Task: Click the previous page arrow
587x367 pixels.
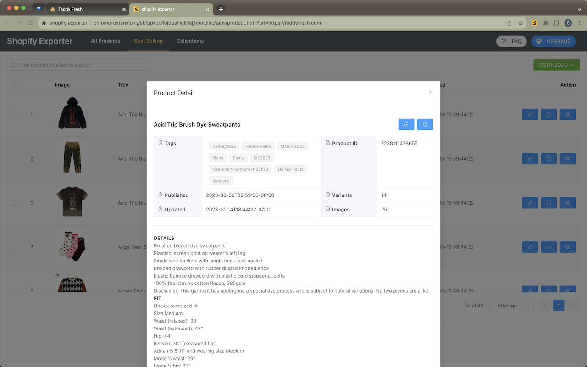Action: [x=545, y=306]
